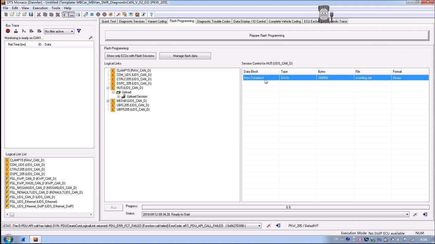Click the New workspace blank-page toolbar icon
Viewport: 435px width, 244px height.
(6, 15)
